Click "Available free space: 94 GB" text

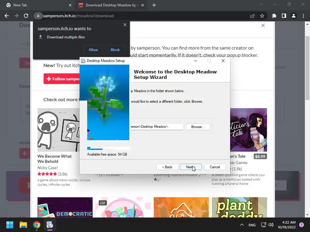click(x=107, y=154)
